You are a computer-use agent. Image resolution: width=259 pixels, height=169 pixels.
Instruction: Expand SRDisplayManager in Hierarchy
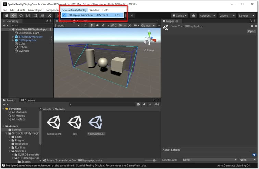pyautogui.click(x=13, y=37)
